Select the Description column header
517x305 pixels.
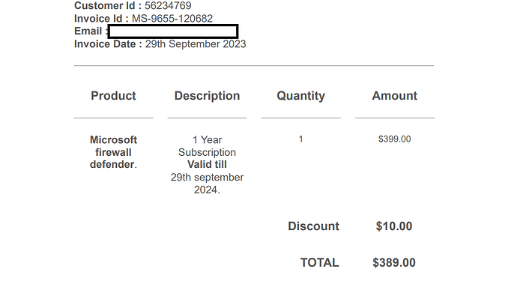click(x=207, y=96)
